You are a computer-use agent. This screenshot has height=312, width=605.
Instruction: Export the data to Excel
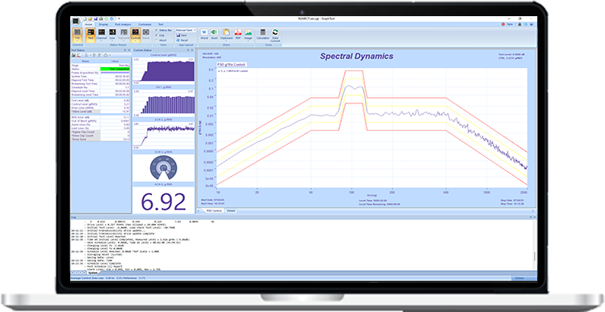[x=214, y=32]
